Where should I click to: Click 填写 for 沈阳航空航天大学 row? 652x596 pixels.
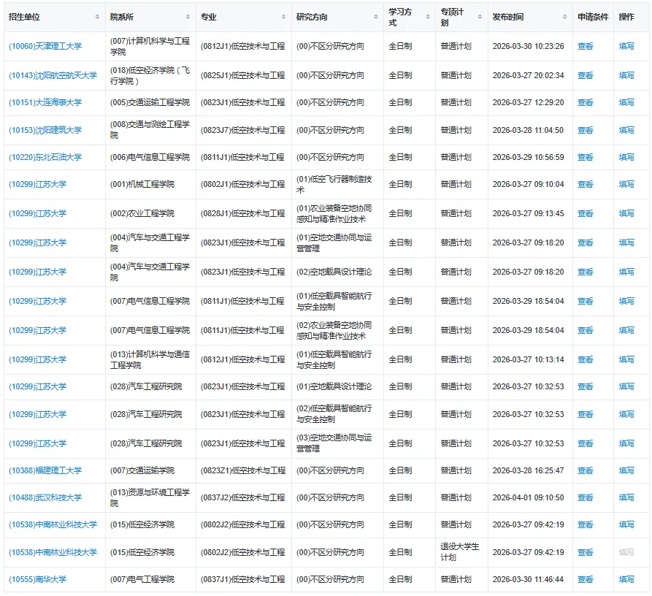tap(626, 75)
